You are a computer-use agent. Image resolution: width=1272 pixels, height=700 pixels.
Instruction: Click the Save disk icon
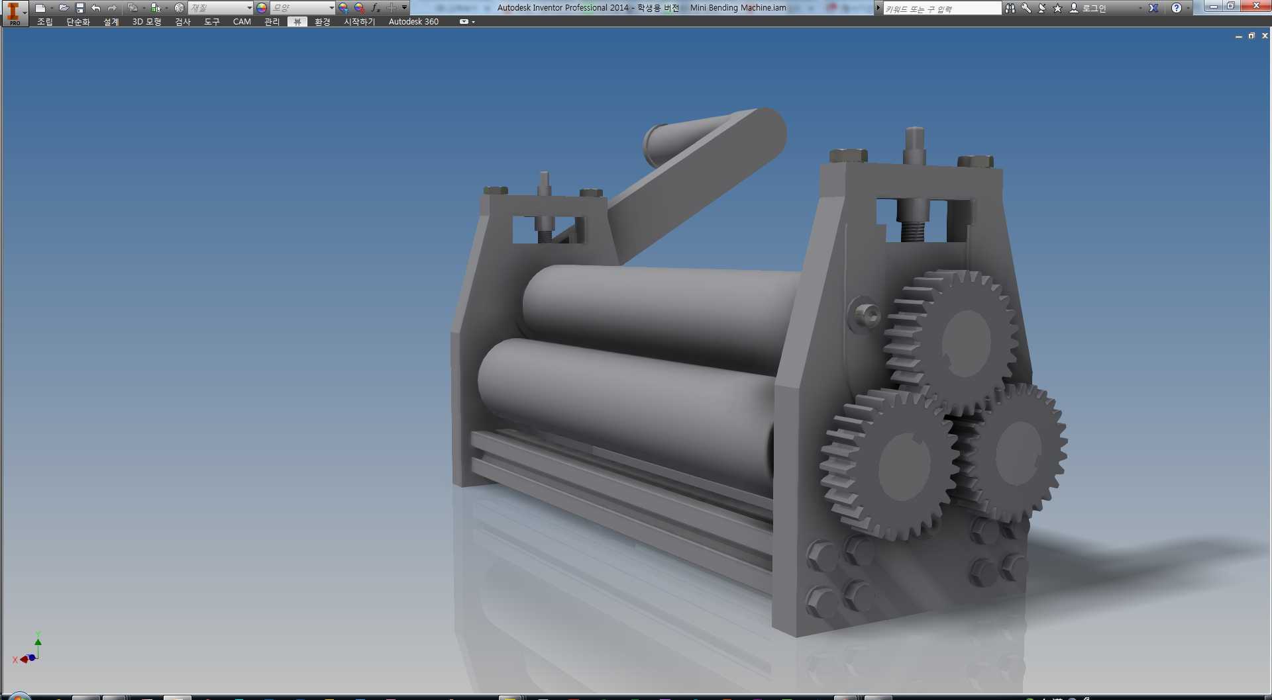pos(79,8)
